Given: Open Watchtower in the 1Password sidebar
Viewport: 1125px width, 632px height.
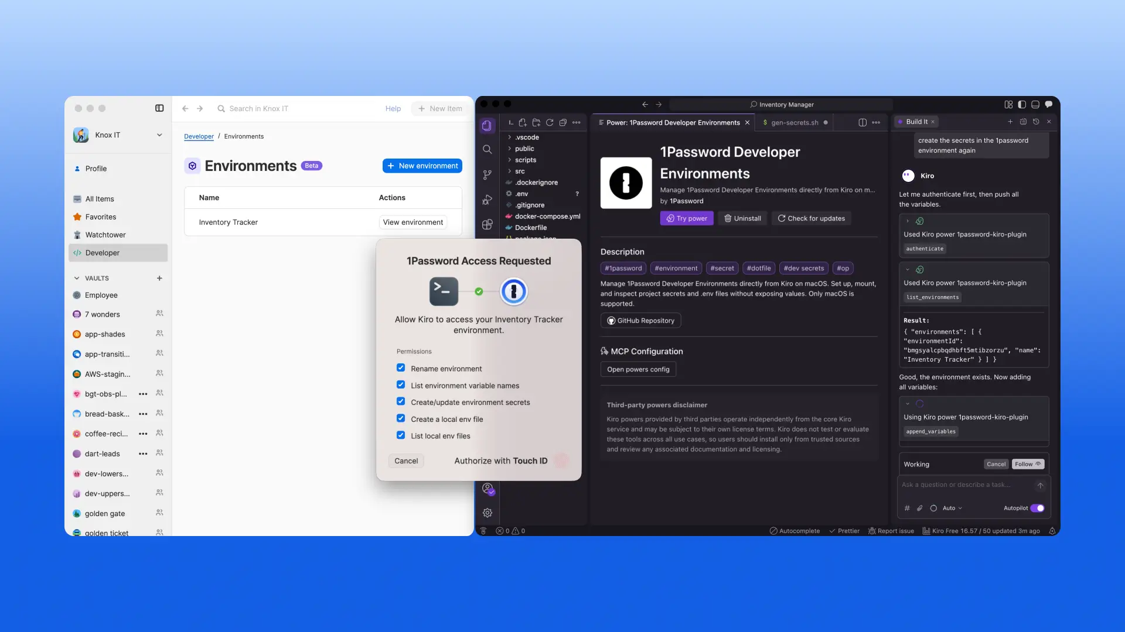Looking at the screenshot, I should coord(118,235).
